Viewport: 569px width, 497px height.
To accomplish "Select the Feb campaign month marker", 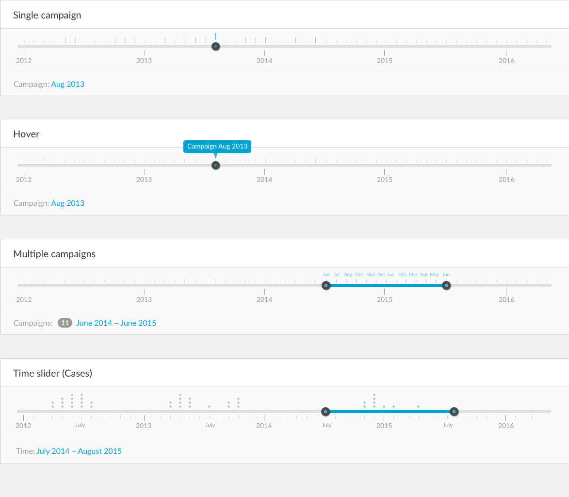I will (x=402, y=275).
